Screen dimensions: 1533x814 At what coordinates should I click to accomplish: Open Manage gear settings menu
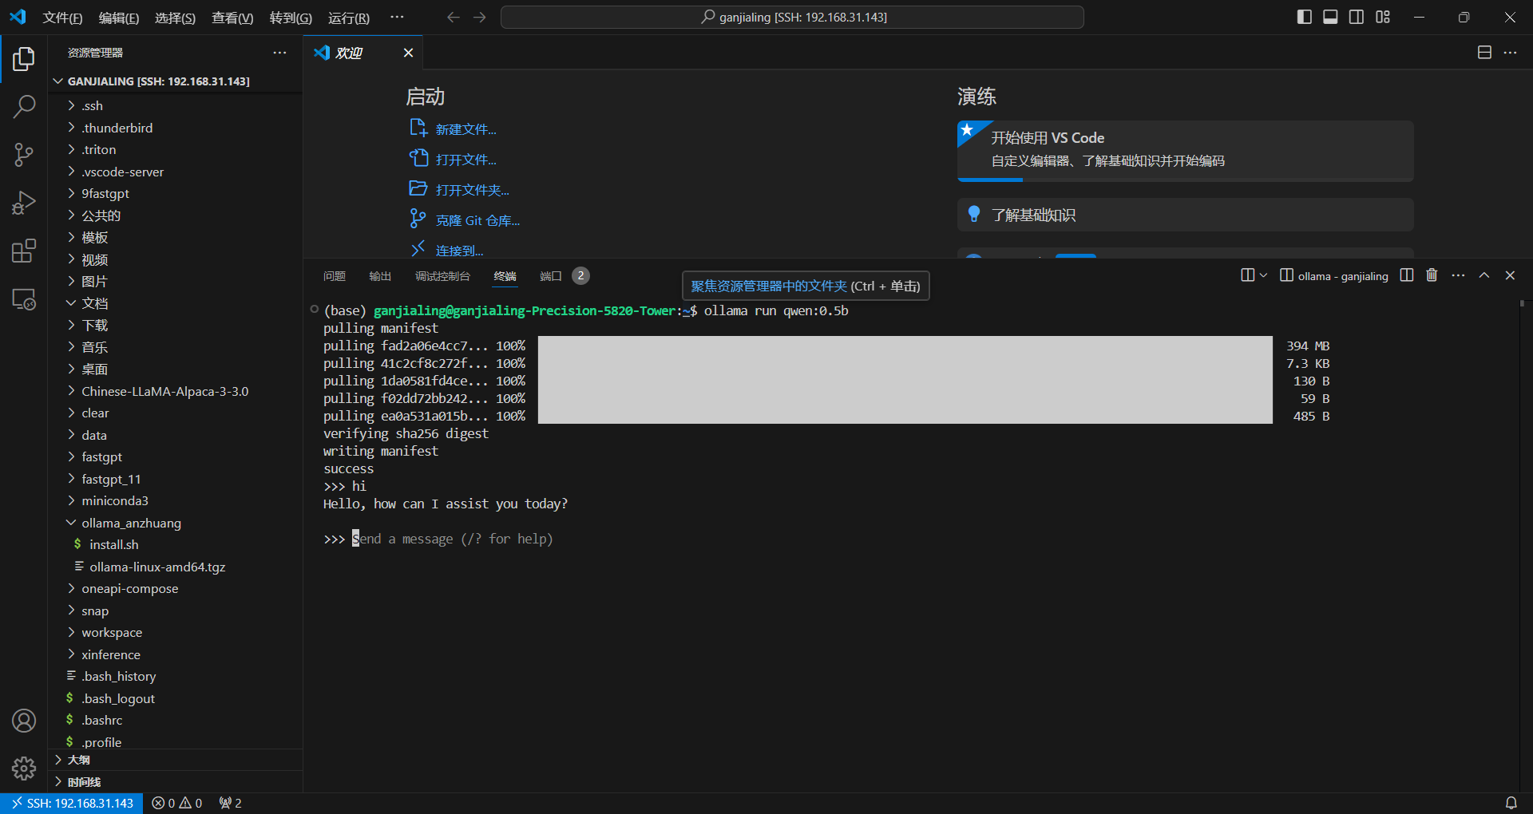coord(24,769)
